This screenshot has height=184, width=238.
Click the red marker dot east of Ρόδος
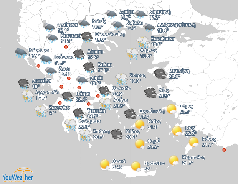coord(224,150)
